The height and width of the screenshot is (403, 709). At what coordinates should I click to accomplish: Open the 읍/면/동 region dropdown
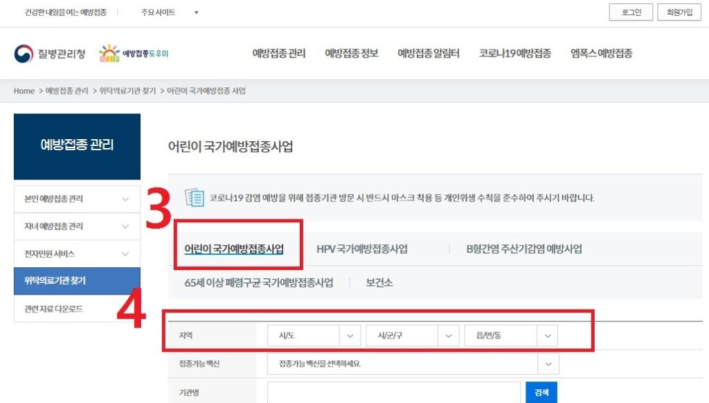[511, 336]
